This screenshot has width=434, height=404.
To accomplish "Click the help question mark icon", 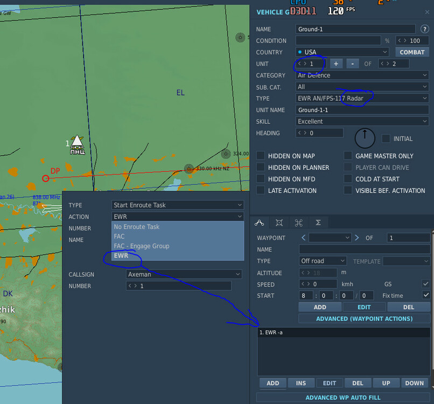I will tap(424, 29).
